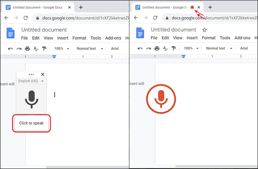The width and height of the screenshot is (258, 169).
Task: Select the Paint format tool in the left window
Action: point(44,49)
